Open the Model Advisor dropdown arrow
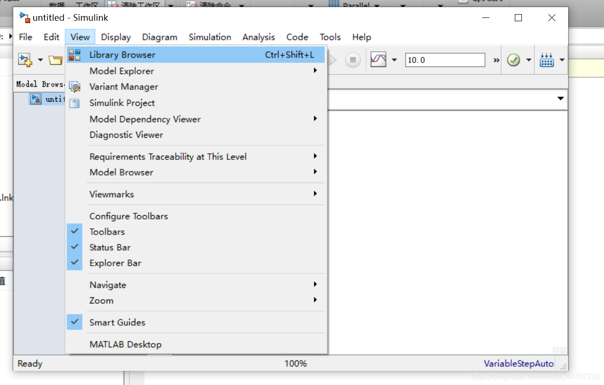 pyautogui.click(x=528, y=60)
